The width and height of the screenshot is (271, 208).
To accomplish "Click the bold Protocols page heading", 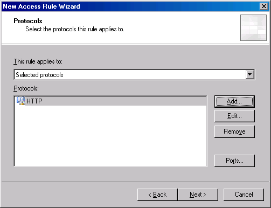I will 28,21.
